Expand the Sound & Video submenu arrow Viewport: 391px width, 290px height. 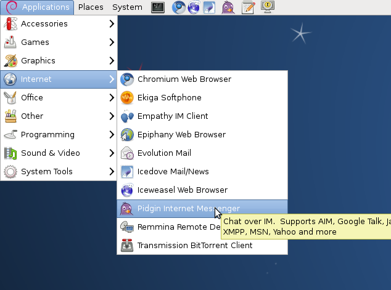click(x=112, y=153)
